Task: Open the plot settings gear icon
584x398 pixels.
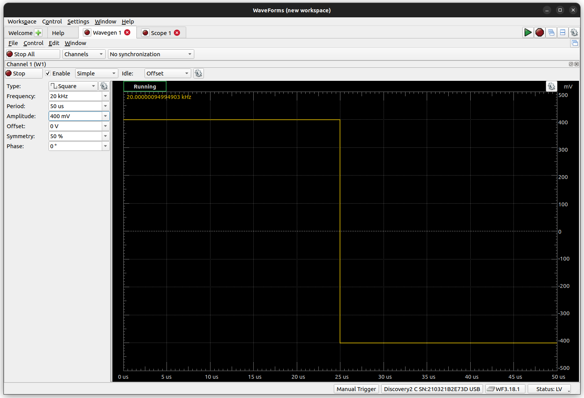Action: (552, 86)
